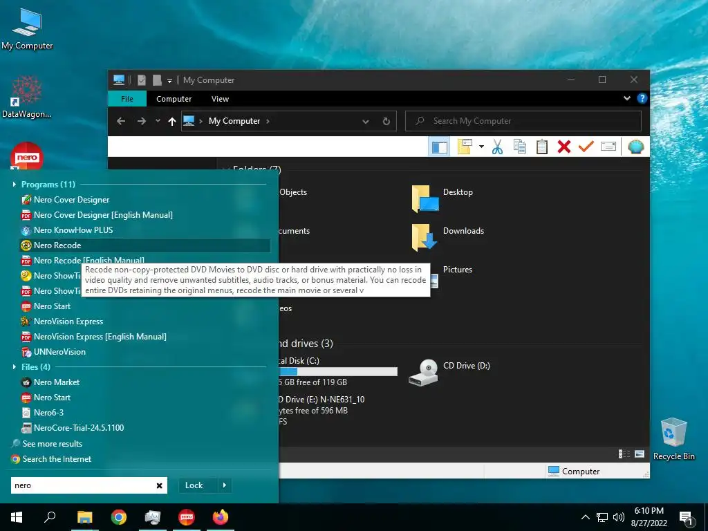Click the Paste clipboard icon
Viewport: 708px width, 531px height.
pyautogui.click(x=542, y=147)
